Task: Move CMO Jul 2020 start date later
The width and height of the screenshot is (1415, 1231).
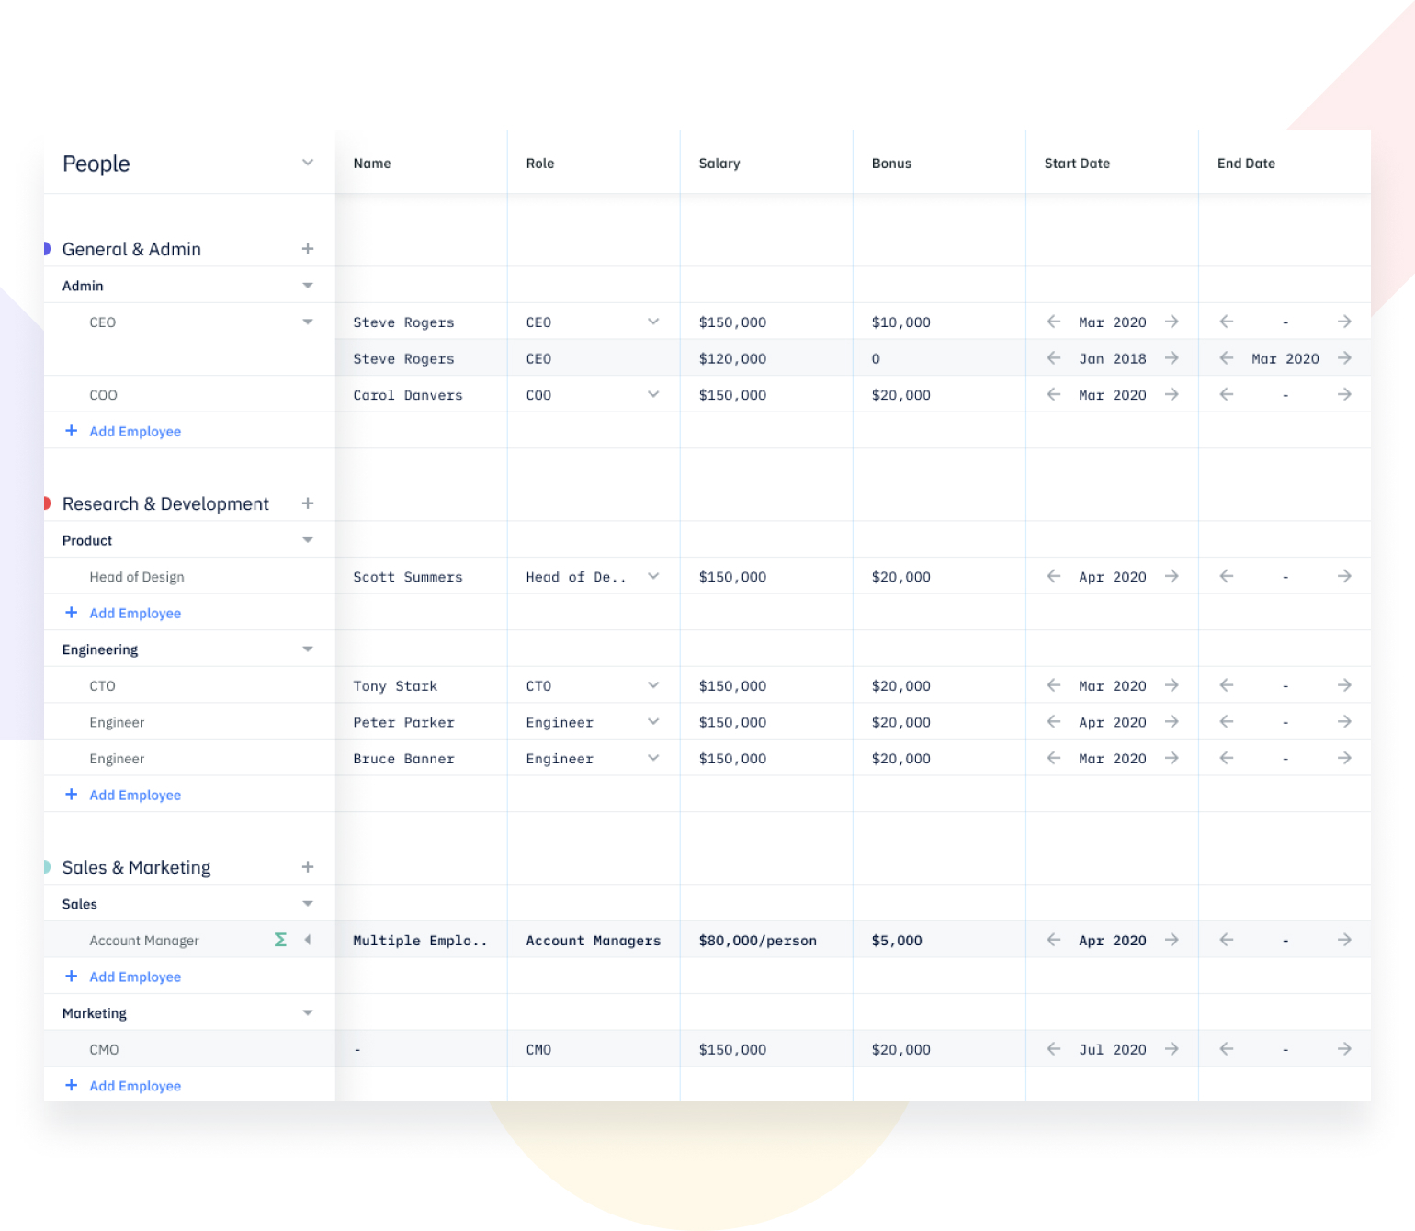Action: point(1172,1049)
